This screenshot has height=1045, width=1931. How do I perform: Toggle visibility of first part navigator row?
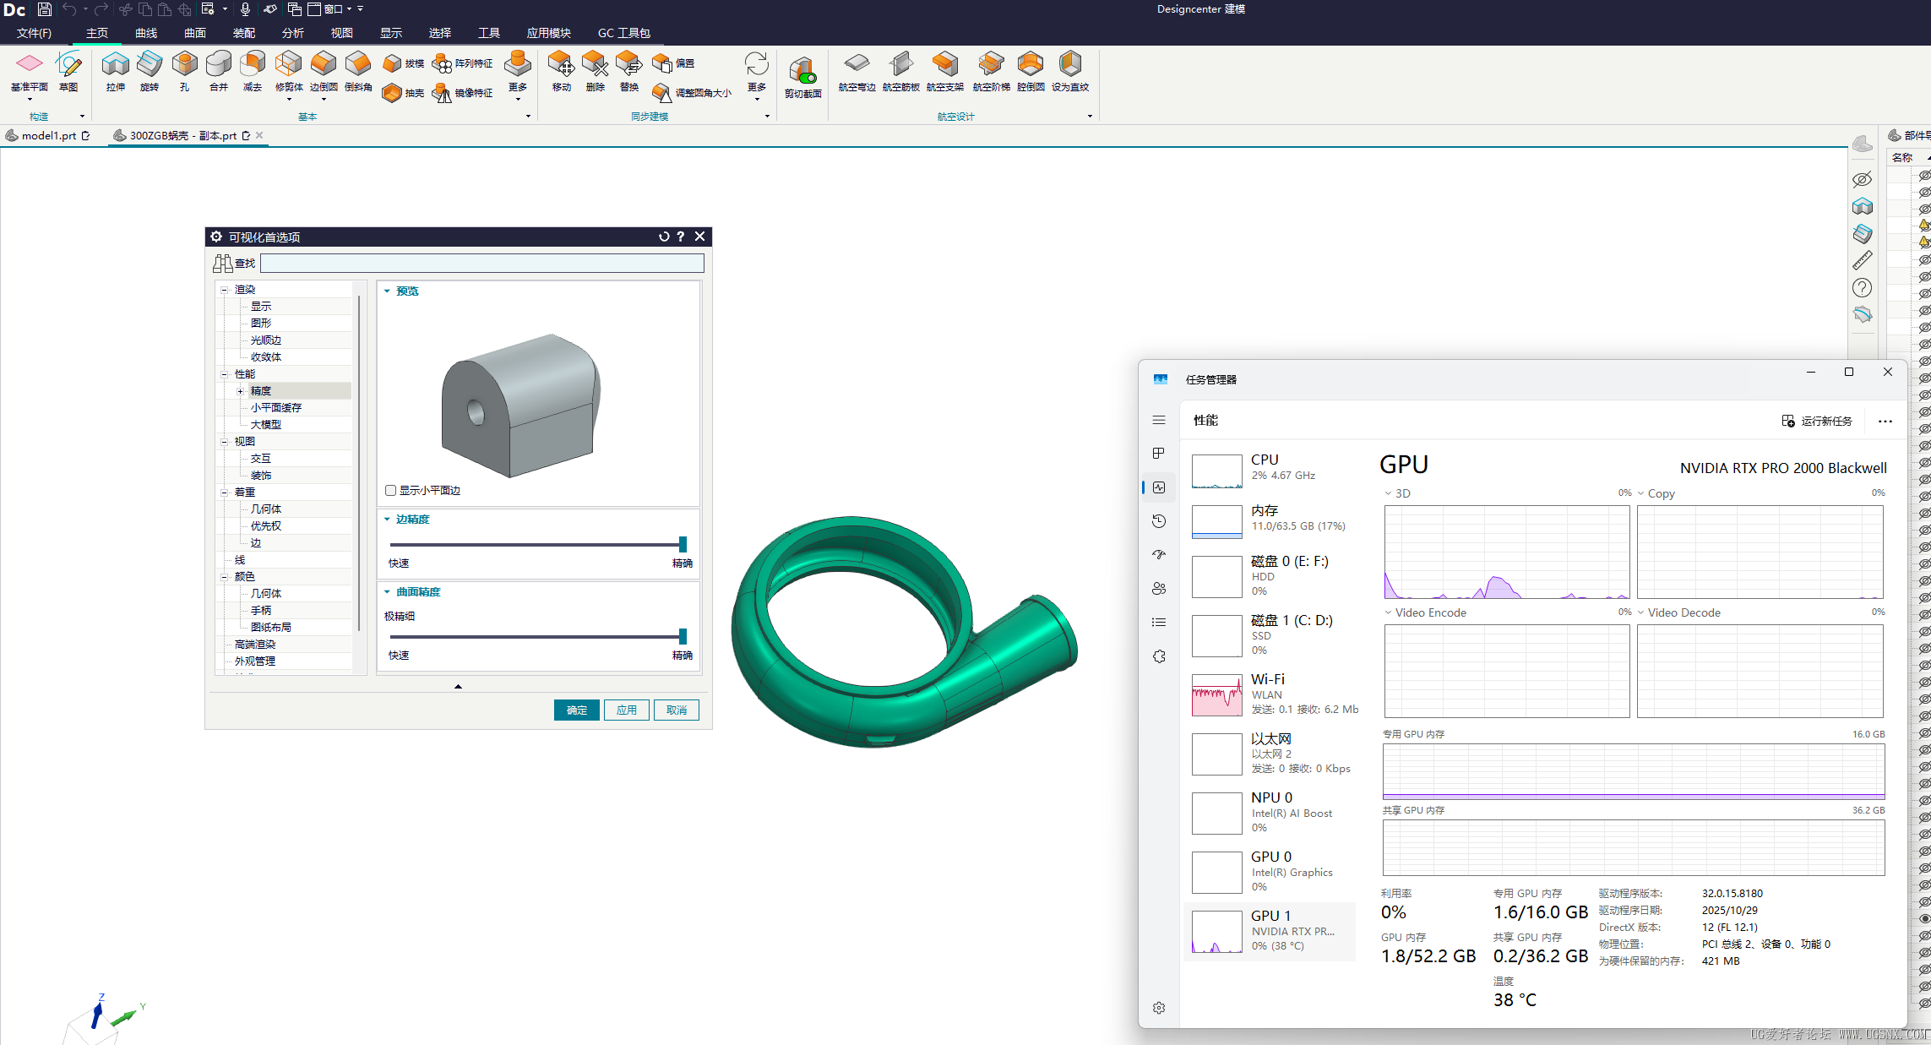click(x=1924, y=176)
